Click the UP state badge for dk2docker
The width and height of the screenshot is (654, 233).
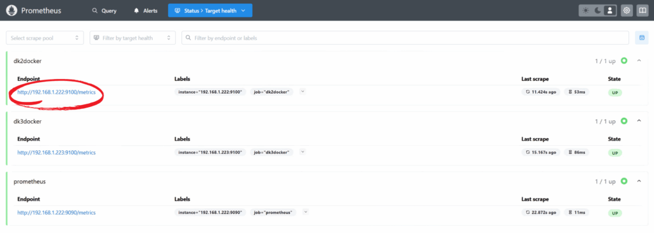615,93
